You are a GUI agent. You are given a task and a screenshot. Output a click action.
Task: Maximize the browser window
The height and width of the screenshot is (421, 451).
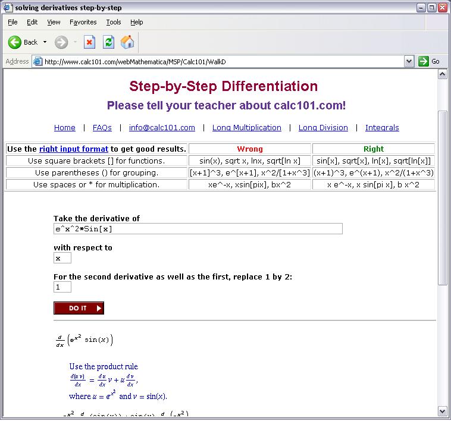pyautogui.click(x=432, y=8)
